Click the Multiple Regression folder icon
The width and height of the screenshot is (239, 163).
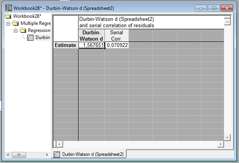[x=15, y=23]
